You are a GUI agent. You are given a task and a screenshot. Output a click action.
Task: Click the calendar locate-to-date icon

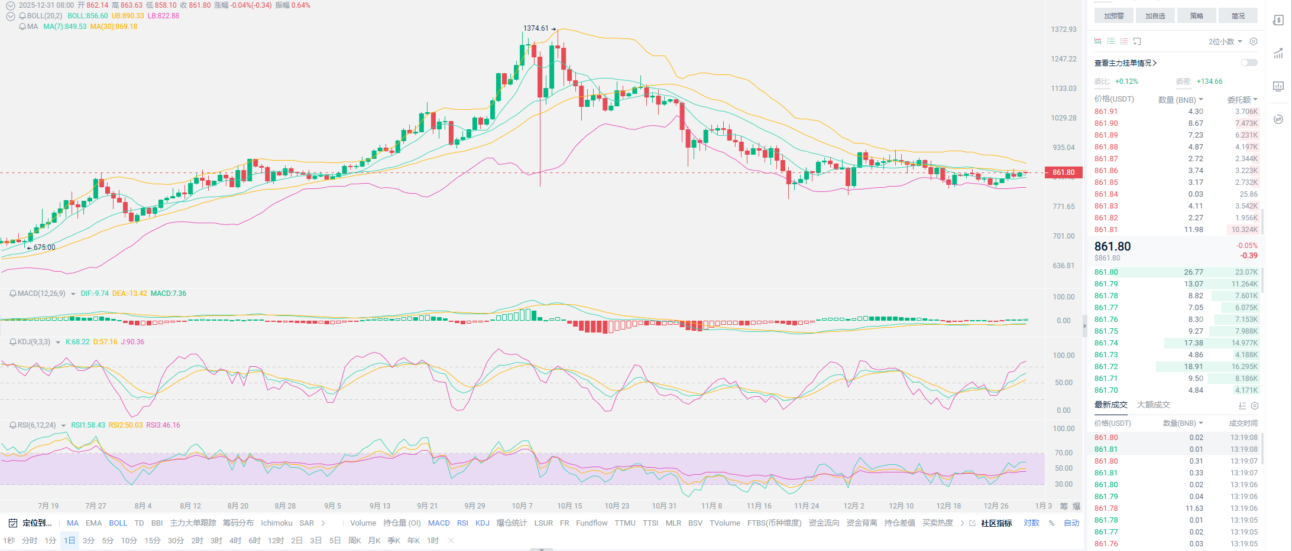coord(12,523)
